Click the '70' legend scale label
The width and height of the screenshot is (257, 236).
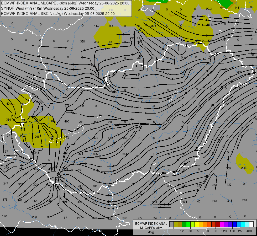(x=207, y=231)
